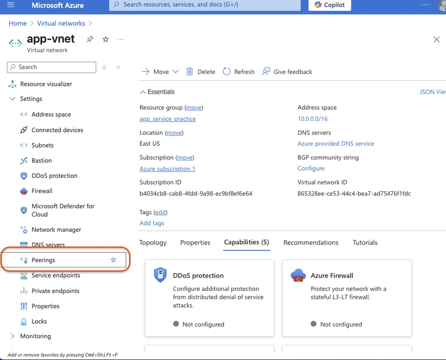
Task: Select the virtual network ID 865328ee-ce53-44c4-bea7-ad75476f1fdc
Action: 354,193
